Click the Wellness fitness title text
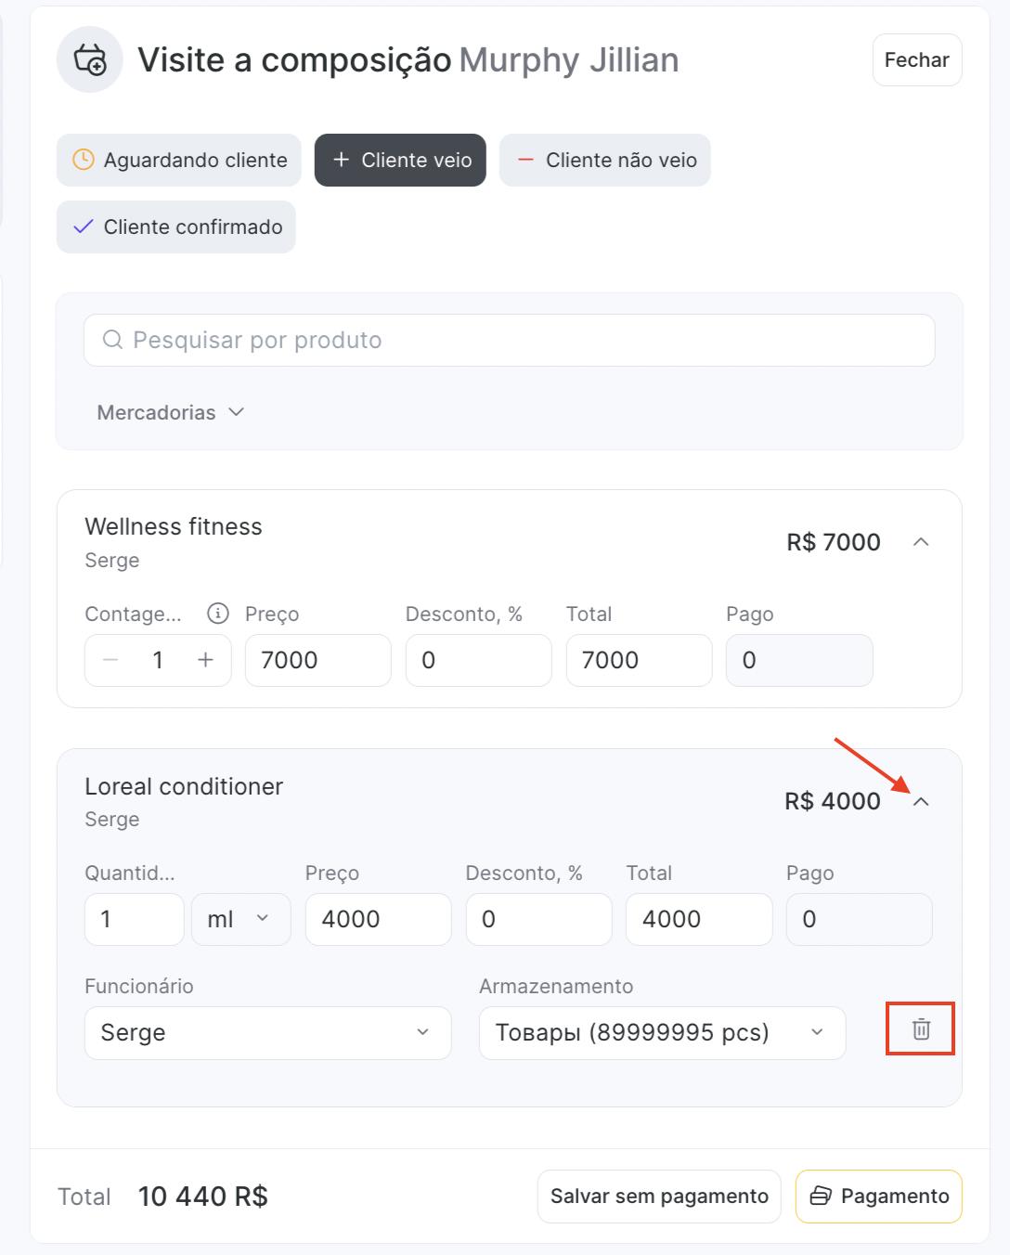Viewport: 1010px width, 1255px height. click(174, 526)
